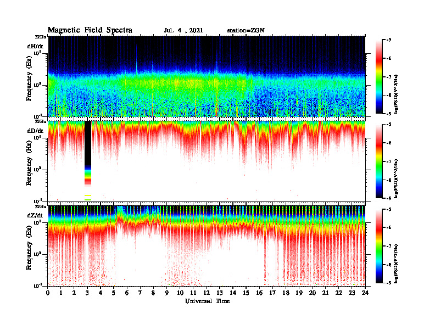Screen dimensions: 435x336
Task: Click the "station=ZGN" label
Action: coord(246,31)
